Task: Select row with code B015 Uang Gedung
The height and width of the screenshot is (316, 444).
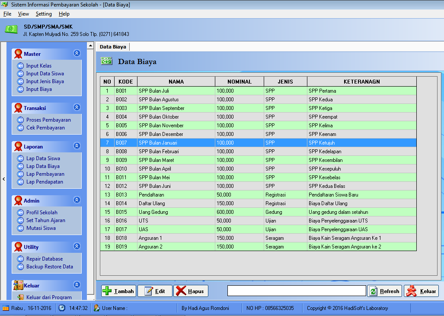Action: pos(258,212)
